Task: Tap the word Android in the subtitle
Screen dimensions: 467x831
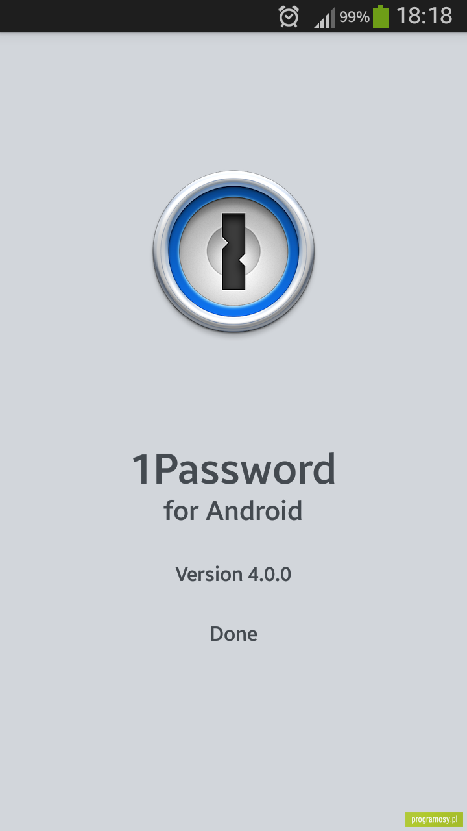Action: (x=254, y=510)
